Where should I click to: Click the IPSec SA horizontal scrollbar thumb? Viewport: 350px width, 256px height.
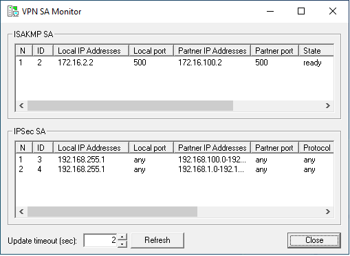point(112,211)
